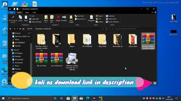Image resolution: width=181 pixels, height=101 pixels.
Task: Select kali-linux-2020.2-installer-amd64-iso folder
Action: click(42, 42)
